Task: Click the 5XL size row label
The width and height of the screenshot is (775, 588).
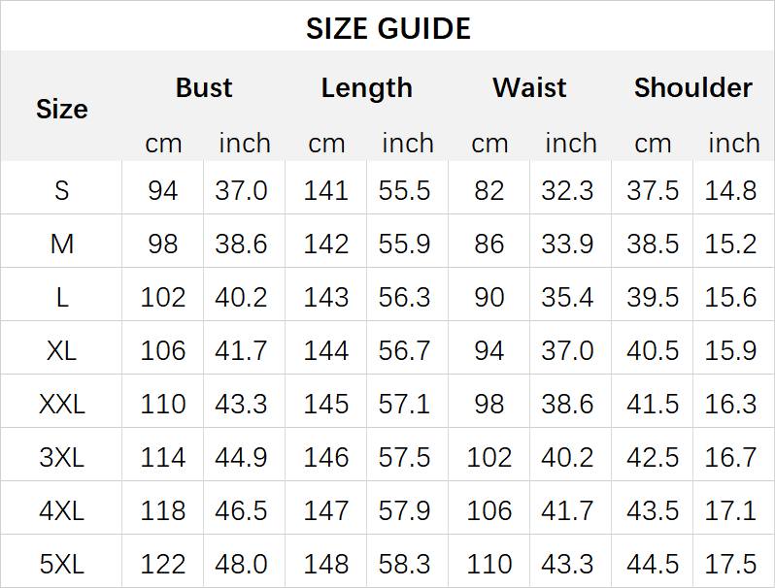Action: (61, 564)
